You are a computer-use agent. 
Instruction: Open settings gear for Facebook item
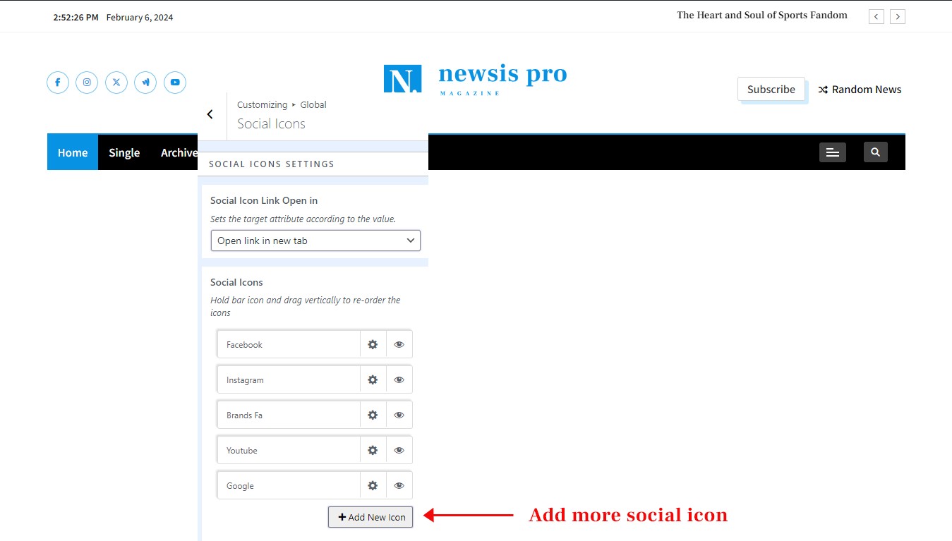[x=373, y=345]
